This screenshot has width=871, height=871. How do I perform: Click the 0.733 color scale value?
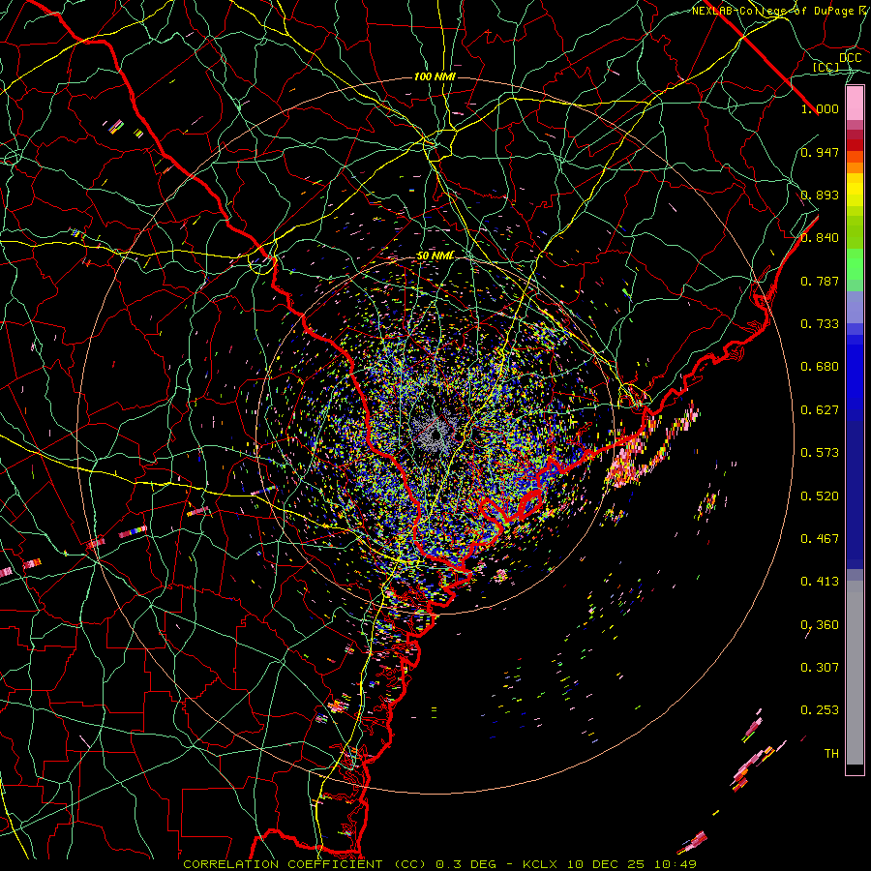point(820,324)
